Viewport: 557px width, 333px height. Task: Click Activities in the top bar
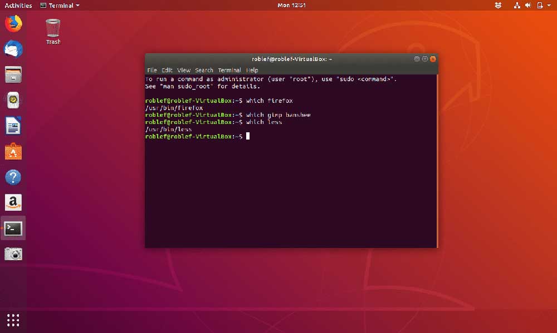(18, 5)
